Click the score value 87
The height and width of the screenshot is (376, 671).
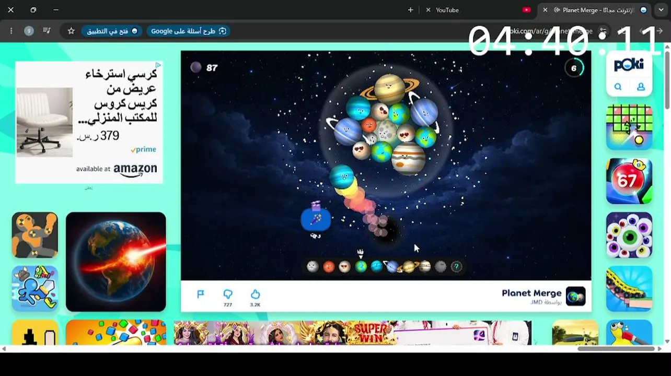(212, 67)
